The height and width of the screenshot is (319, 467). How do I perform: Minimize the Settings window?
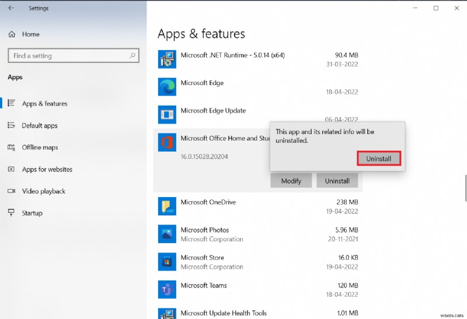[x=415, y=8]
